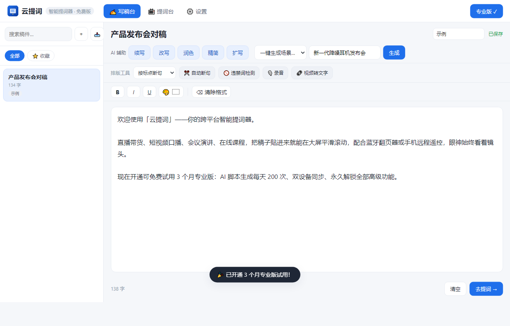The height and width of the screenshot is (326, 510).
Task: Click the 生成 button
Action: (x=394, y=52)
